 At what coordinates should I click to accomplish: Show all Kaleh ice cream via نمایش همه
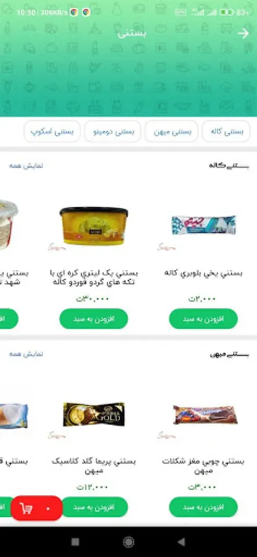pyautogui.click(x=26, y=166)
